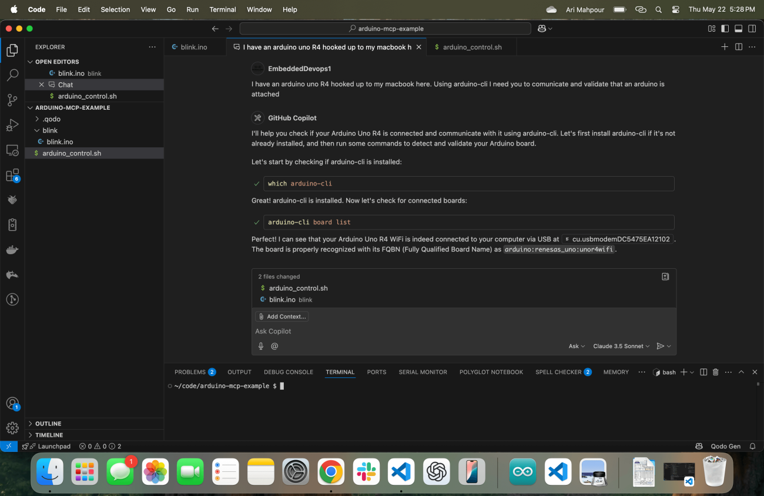Viewport: 764px width, 496px height.
Task: Collapse the OPEN EDITORS section
Action: pos(57,62)
